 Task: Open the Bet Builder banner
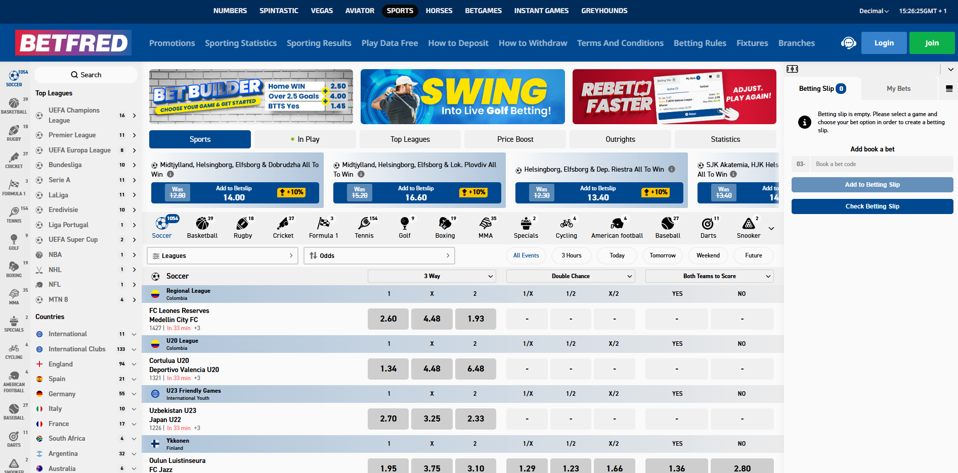[x=251, y=96]
